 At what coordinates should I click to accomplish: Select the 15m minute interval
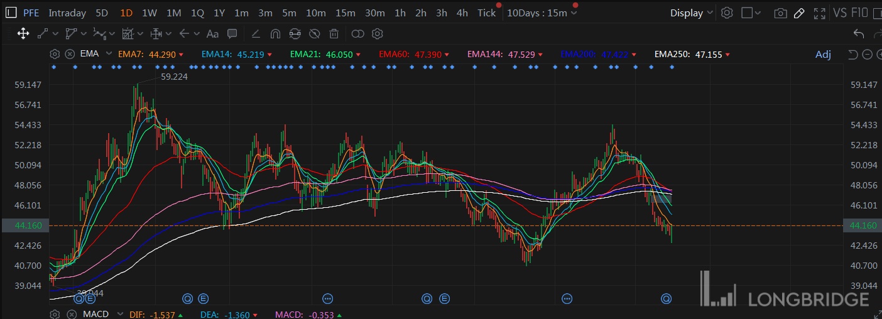click(x=346, y=13)
